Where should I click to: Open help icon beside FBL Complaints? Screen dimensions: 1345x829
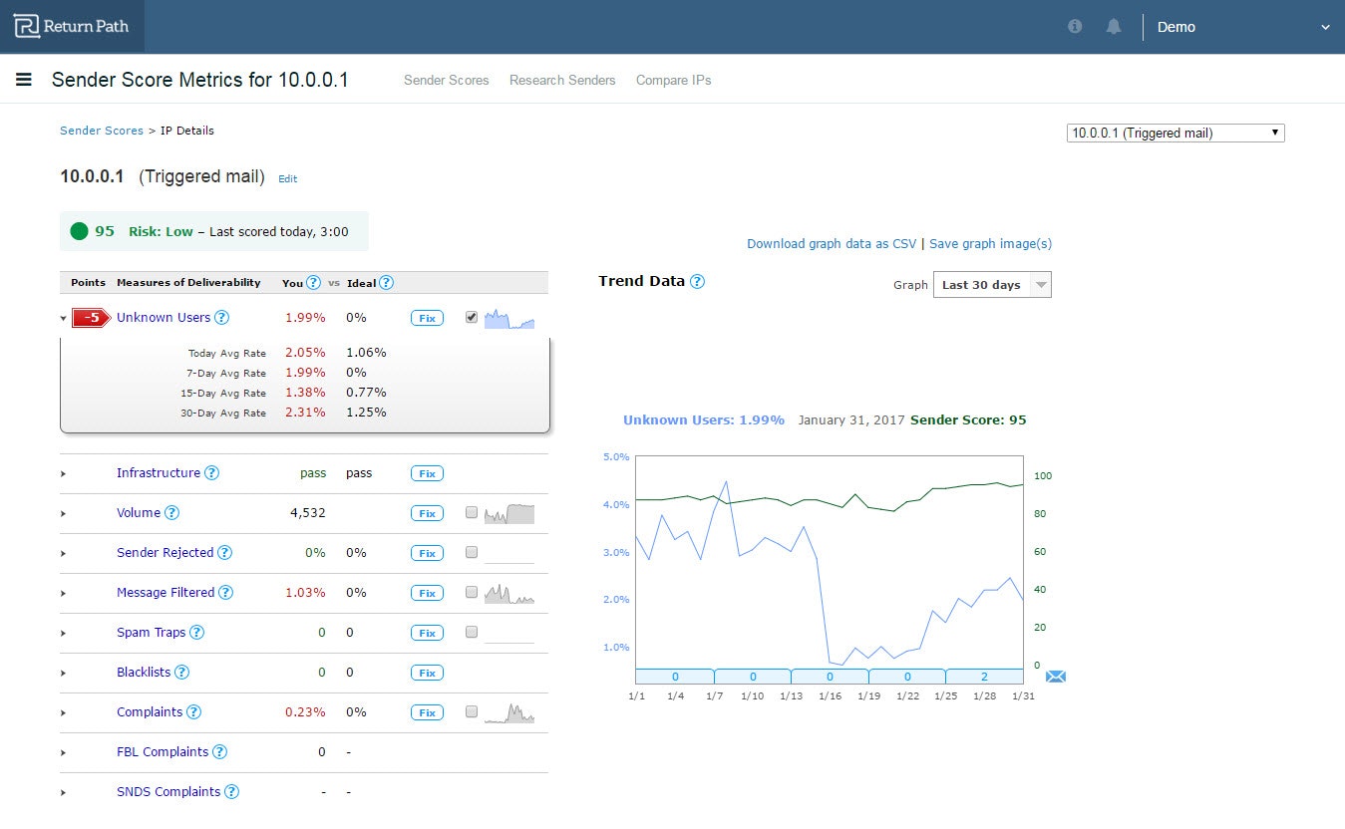[x=220, y=752]
